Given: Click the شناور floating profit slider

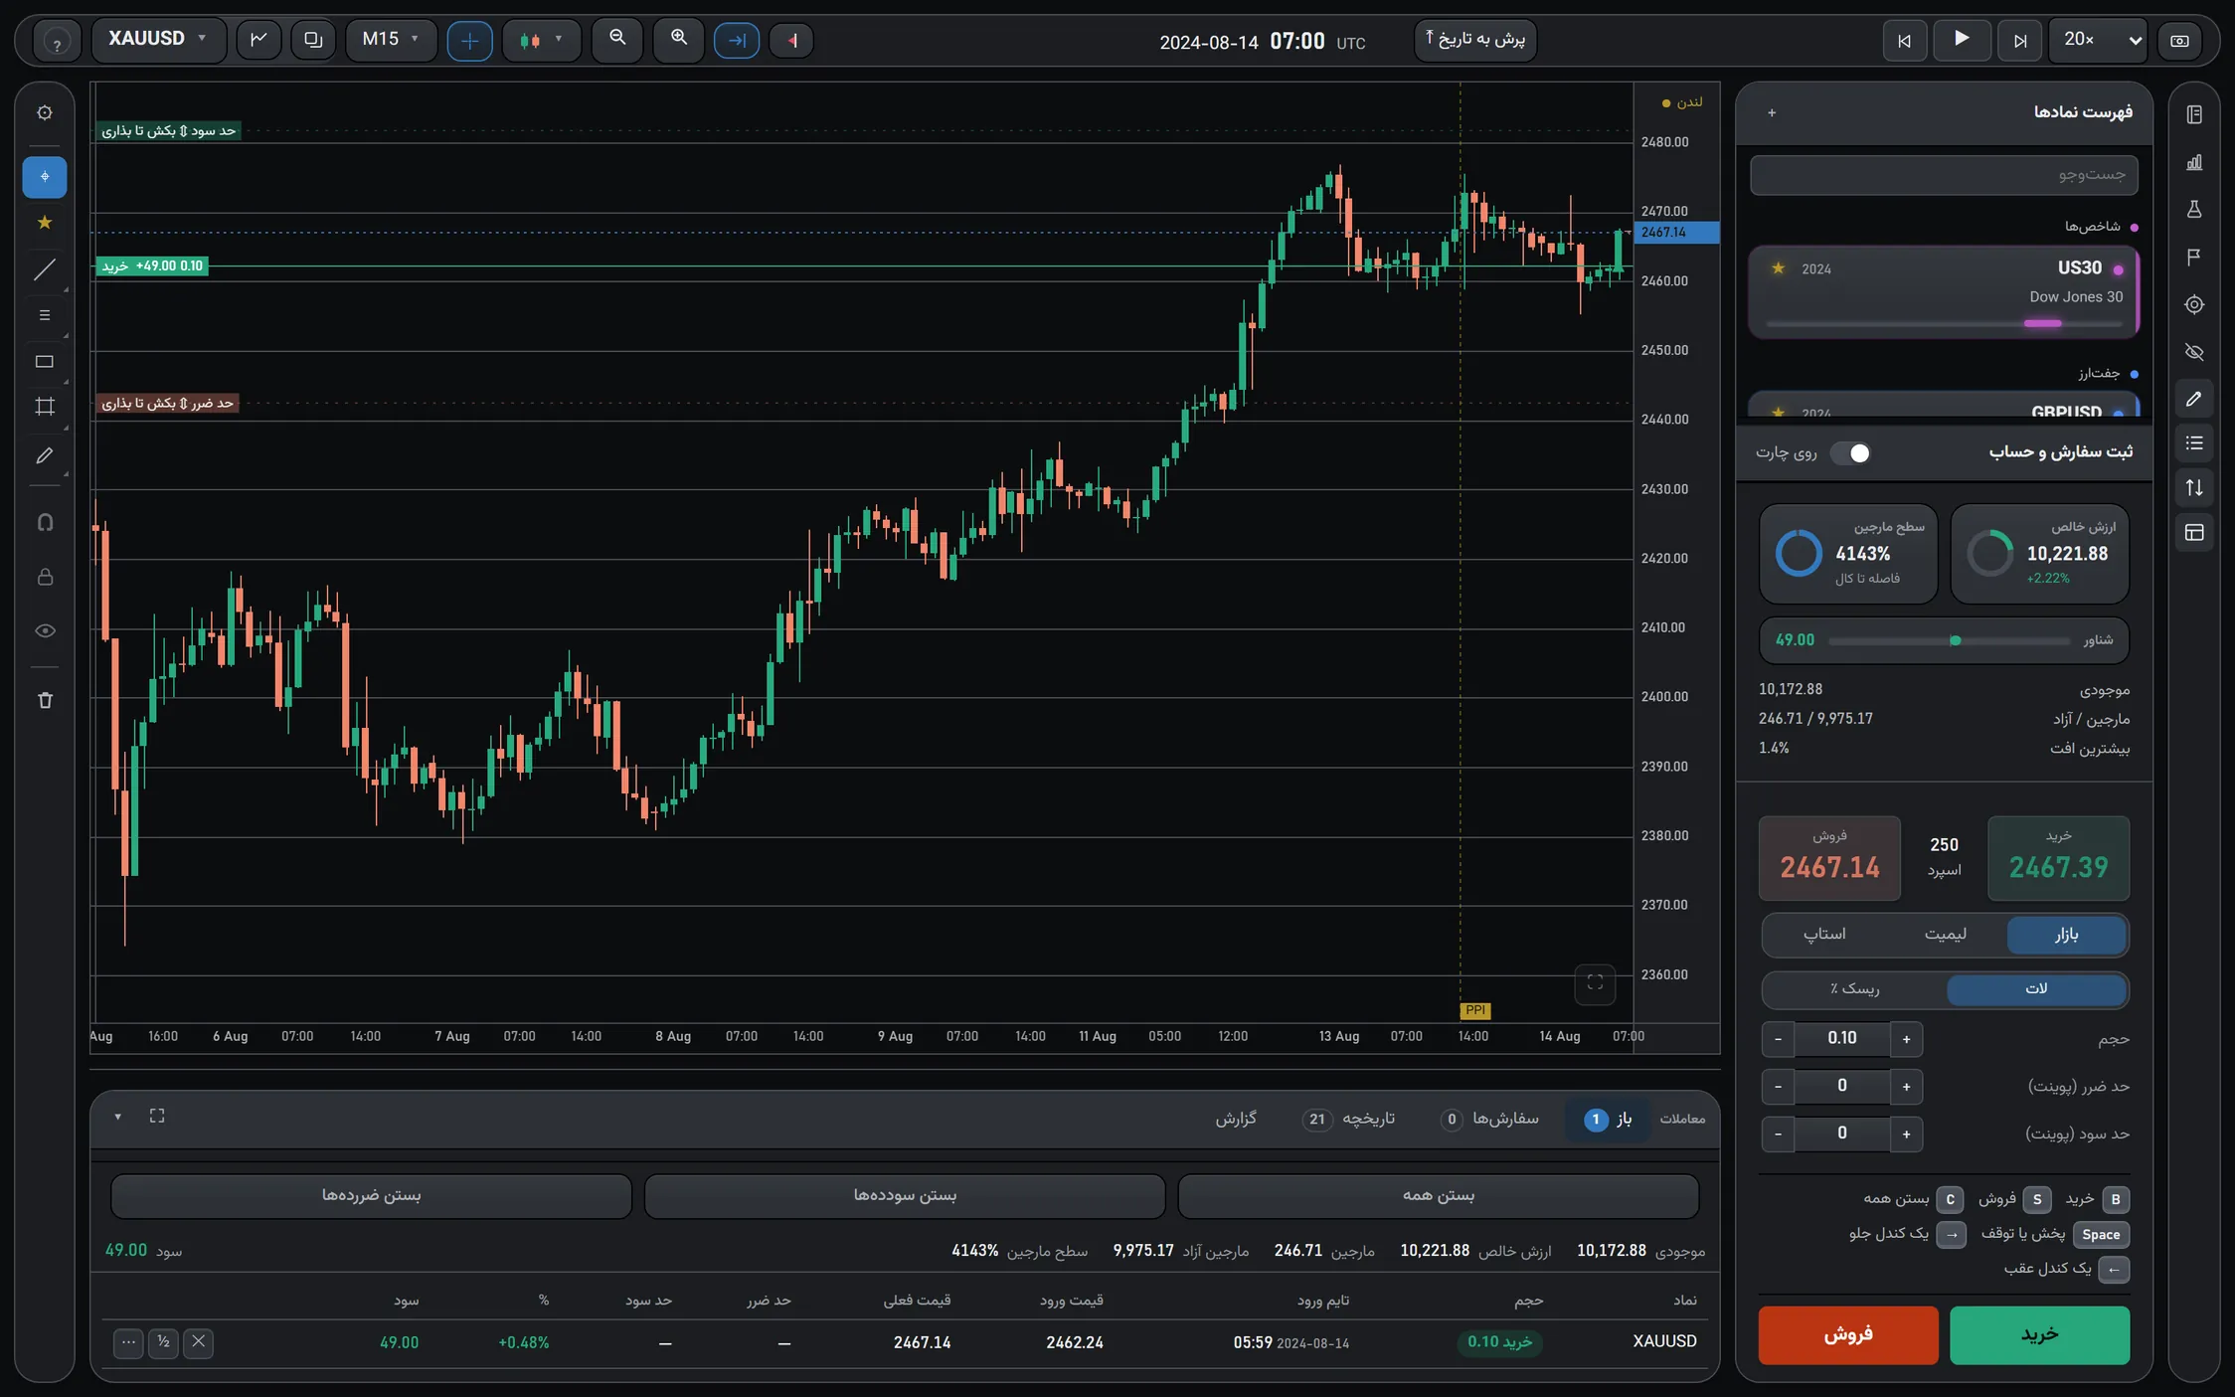Looking at the screenshot, I should 1949,641.
